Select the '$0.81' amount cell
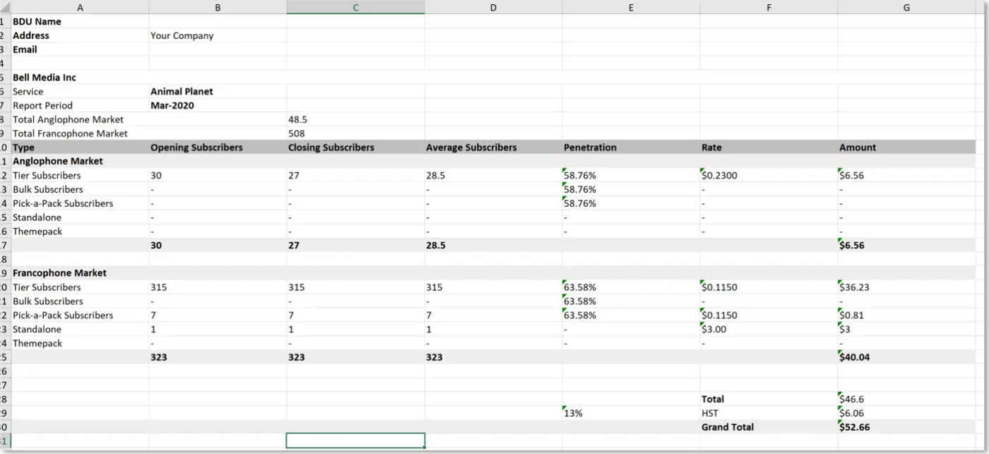The height and width of the screenshot is (454, 989). point(906,315)
